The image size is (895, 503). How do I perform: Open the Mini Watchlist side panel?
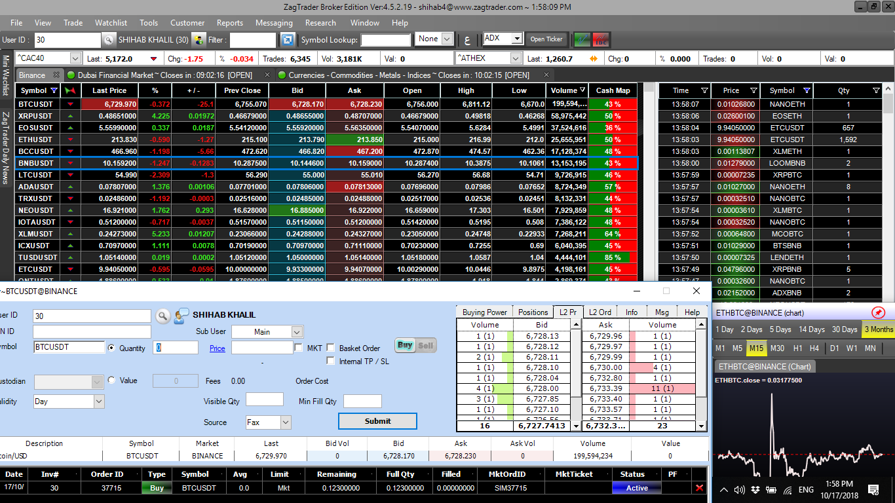pos(6,75)
